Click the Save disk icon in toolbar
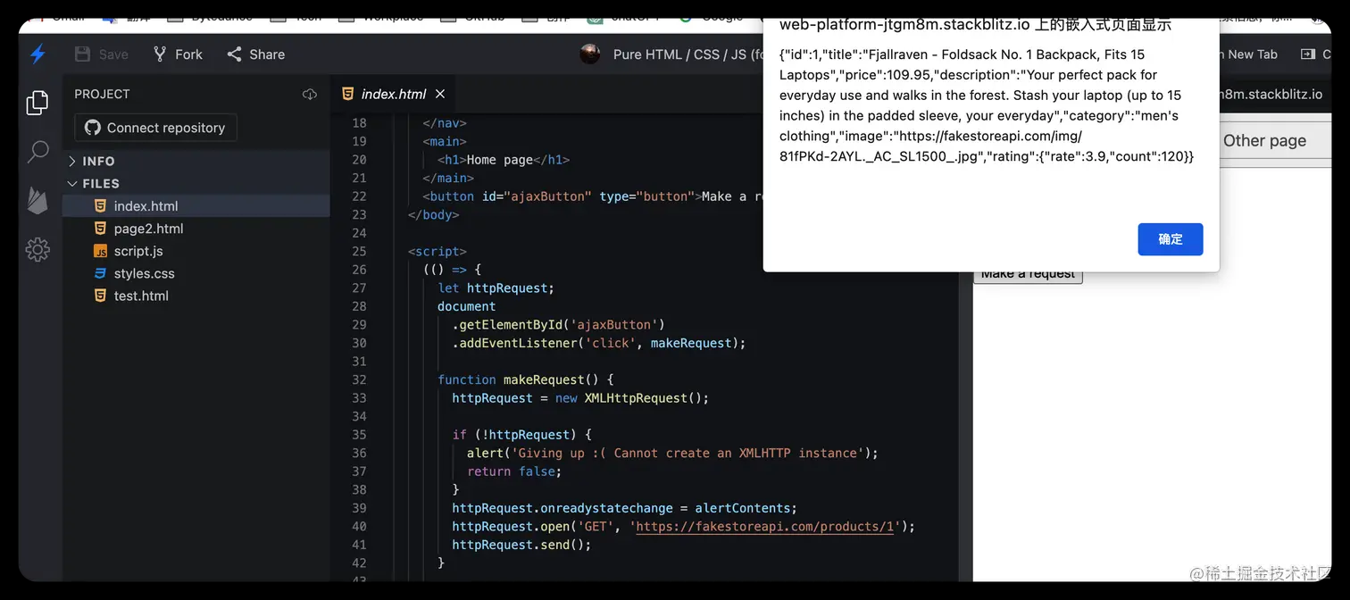 [x=81, y=54]
